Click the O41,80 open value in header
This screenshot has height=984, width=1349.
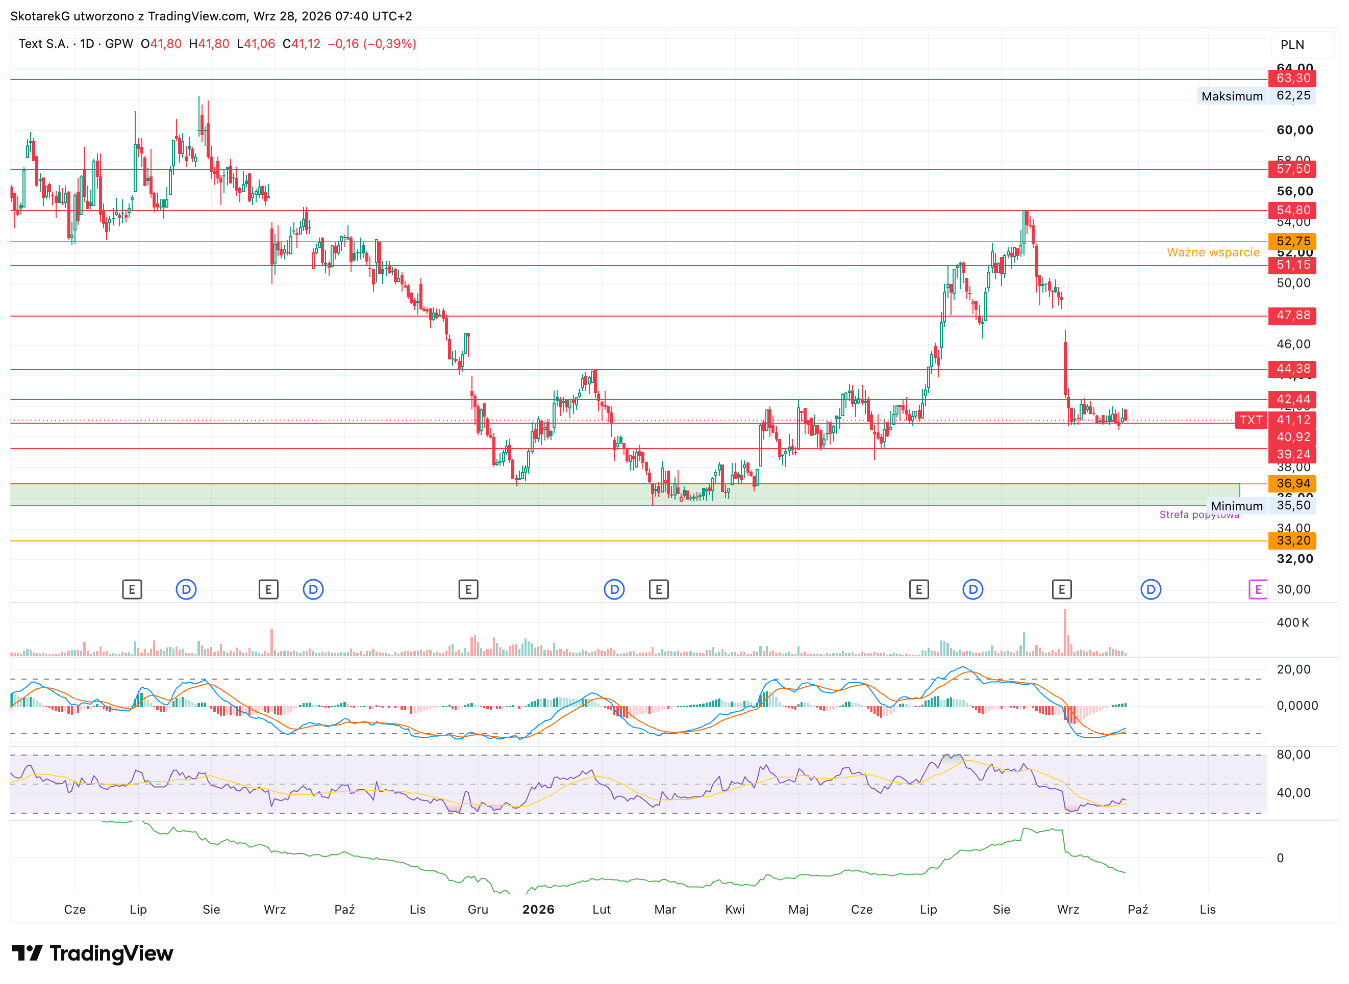pyautogui.click(x=161, y=44)
